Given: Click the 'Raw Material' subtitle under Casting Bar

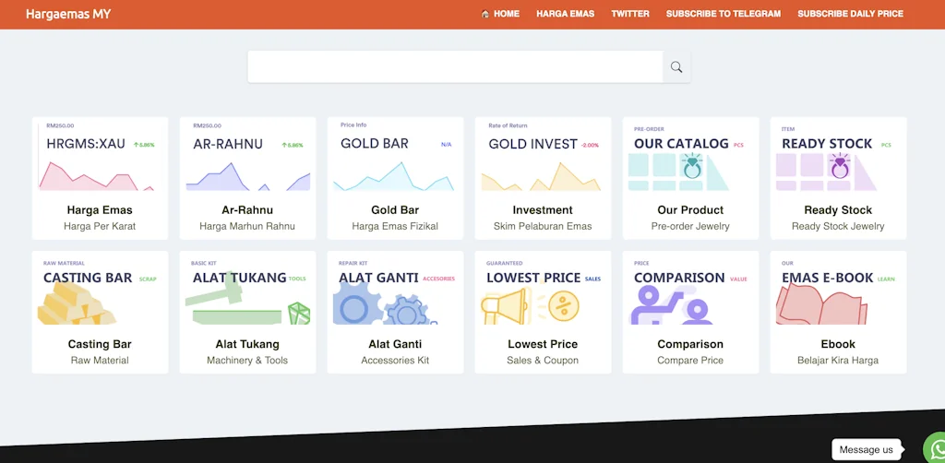Looking at the screenshot, I should [x=100, y=361].
